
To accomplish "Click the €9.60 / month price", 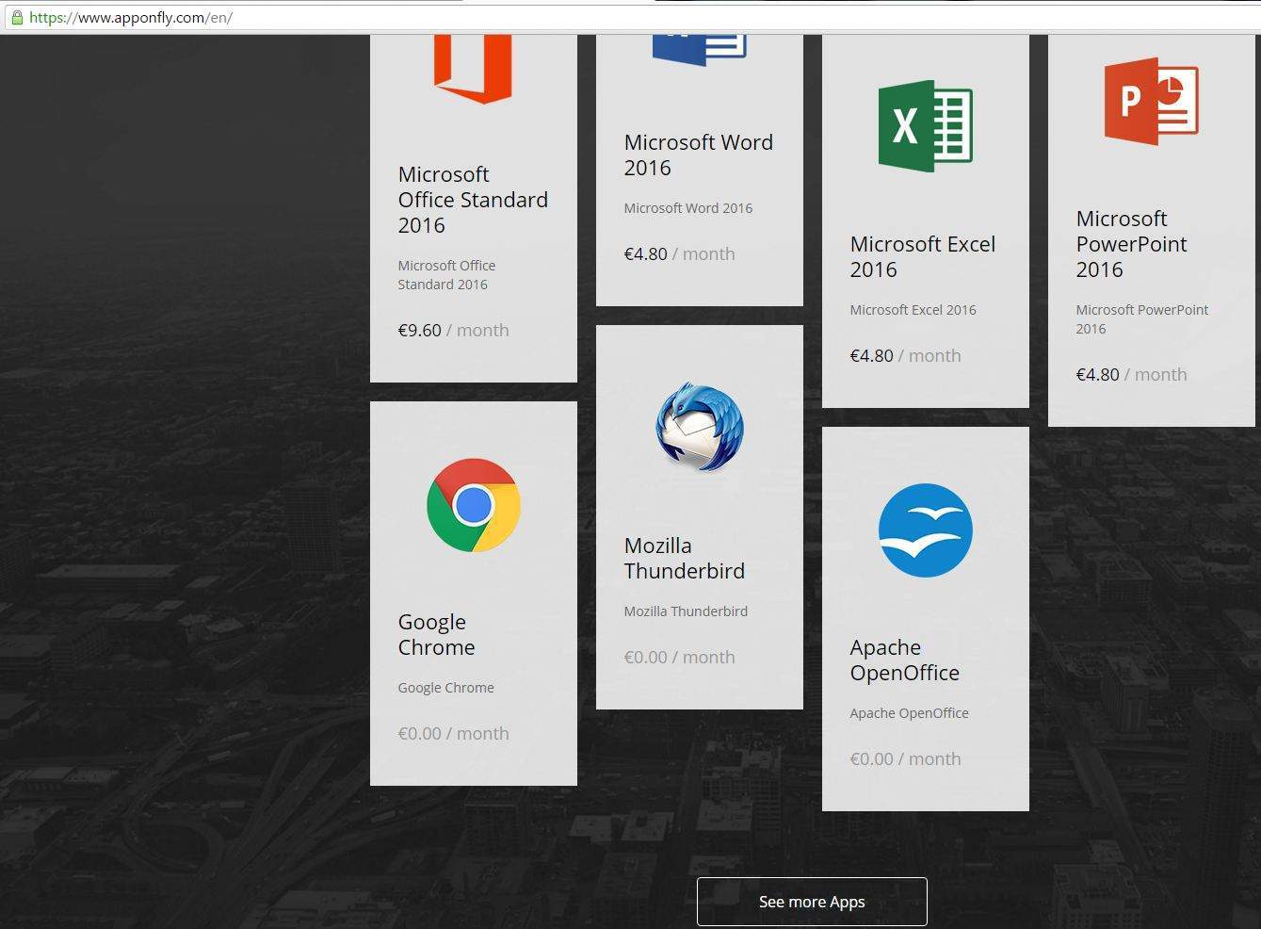I will 453,330.
